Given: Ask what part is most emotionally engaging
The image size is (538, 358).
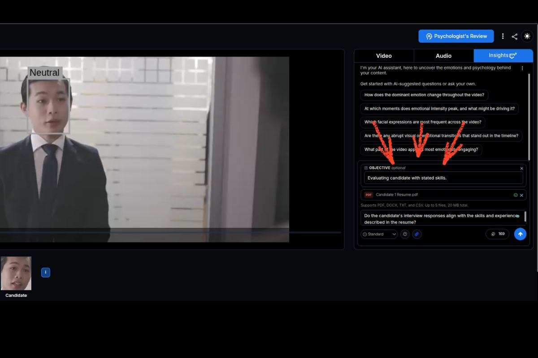Looking at the screenshot, I should 421,149.
